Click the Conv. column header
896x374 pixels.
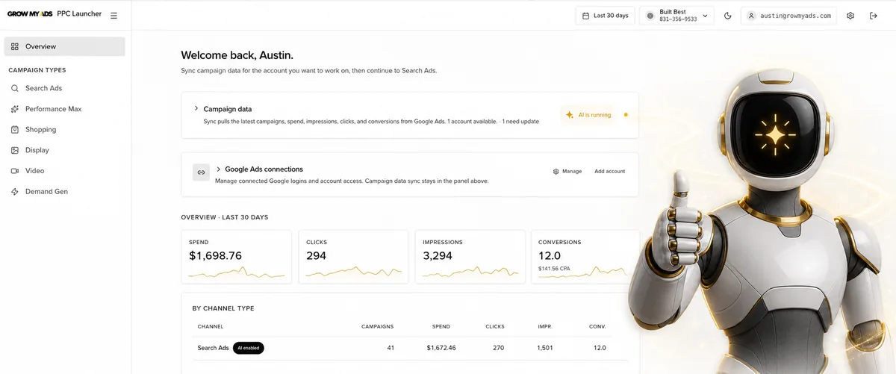point(597,326)
